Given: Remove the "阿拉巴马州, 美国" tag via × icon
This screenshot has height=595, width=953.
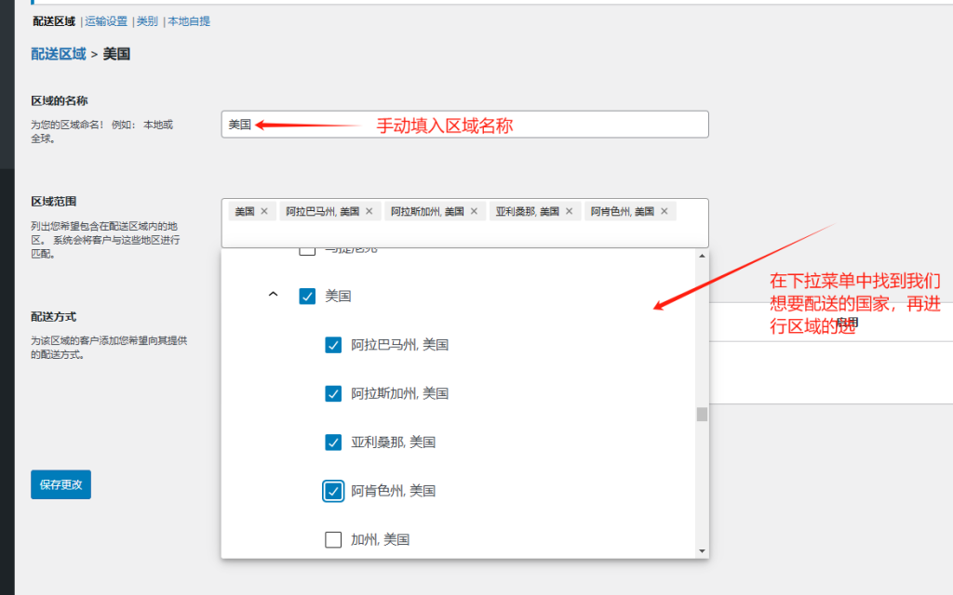Looking at the screenshot, I should pos(370,210).
